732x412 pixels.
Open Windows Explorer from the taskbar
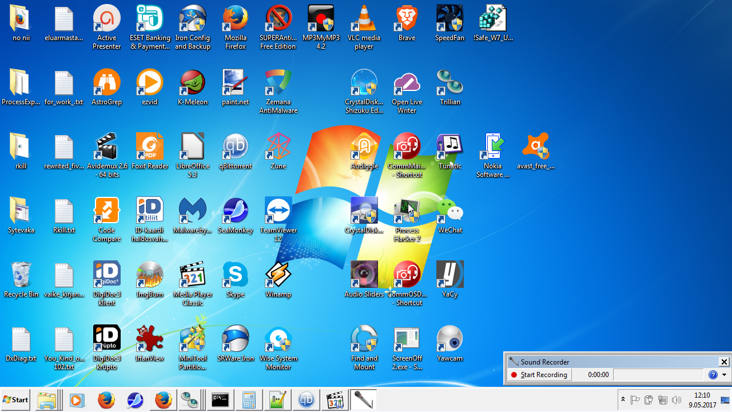[x=48, y=400]
